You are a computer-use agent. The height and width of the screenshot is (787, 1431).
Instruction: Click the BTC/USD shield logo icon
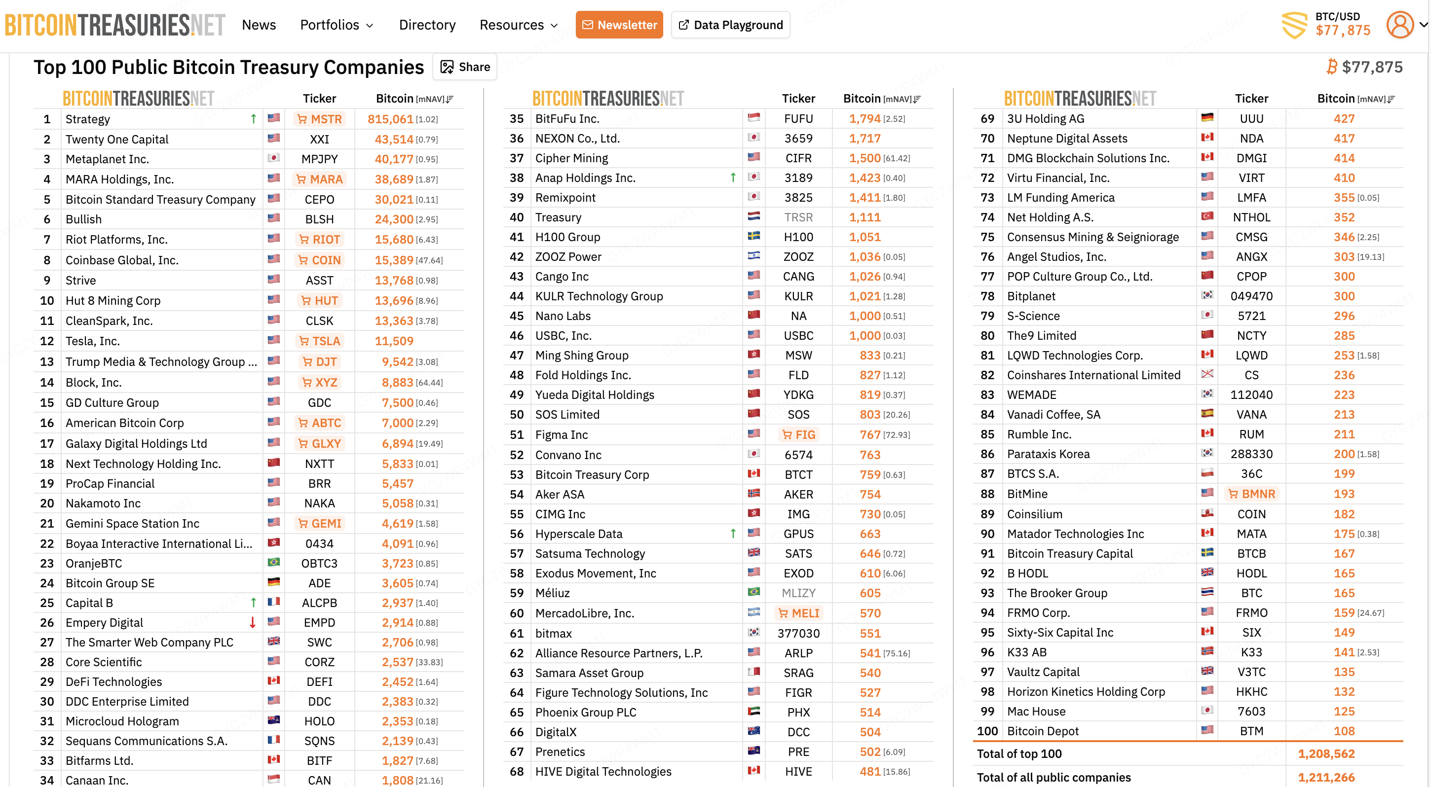[x=1294, y=25]
